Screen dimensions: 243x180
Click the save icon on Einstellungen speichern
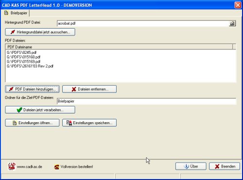(69, 123)
